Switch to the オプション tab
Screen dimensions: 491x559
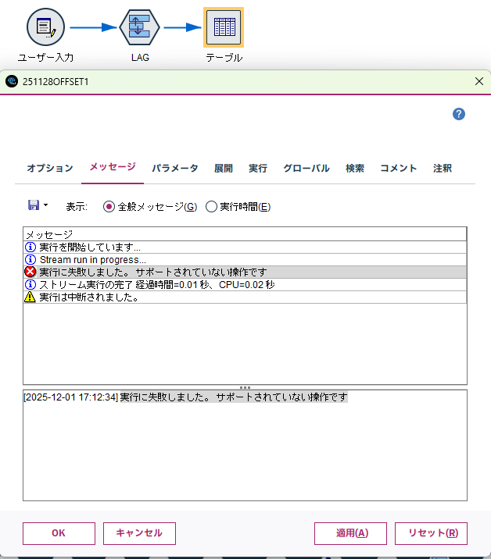(x=50, y=168)
